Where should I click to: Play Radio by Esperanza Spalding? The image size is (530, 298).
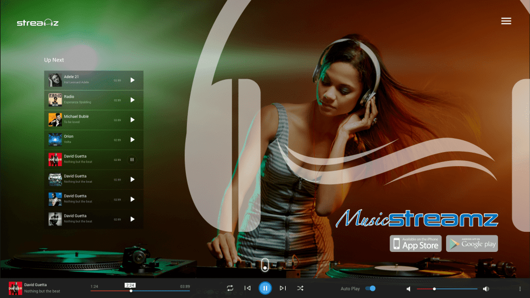132,100
